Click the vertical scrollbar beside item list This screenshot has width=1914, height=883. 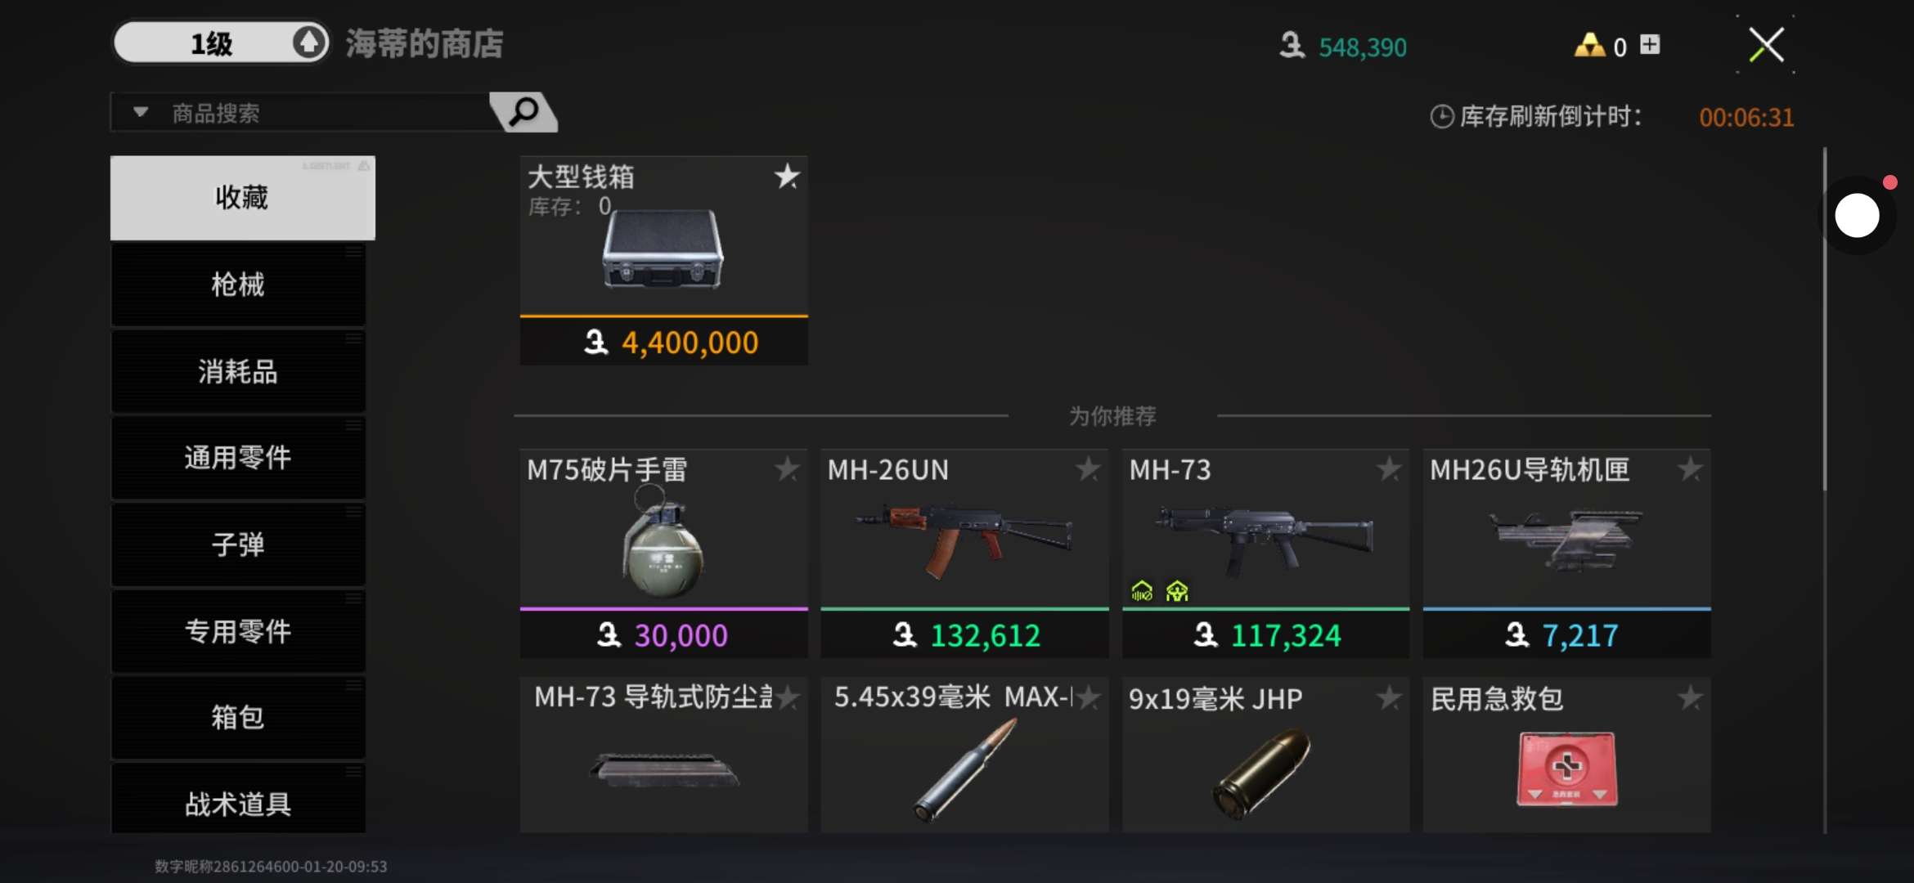tap(1825, 319)
